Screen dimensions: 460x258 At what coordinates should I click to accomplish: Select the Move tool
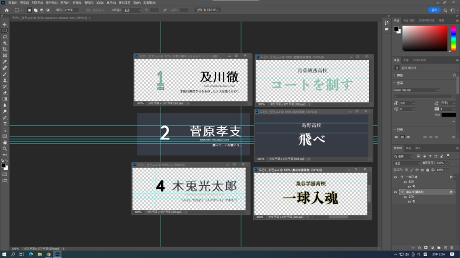4,24
